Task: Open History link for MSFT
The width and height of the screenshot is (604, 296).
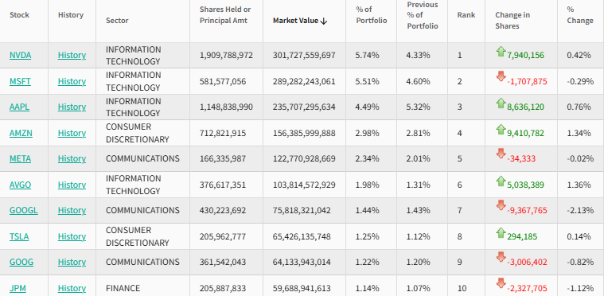Action: point(72,81)
